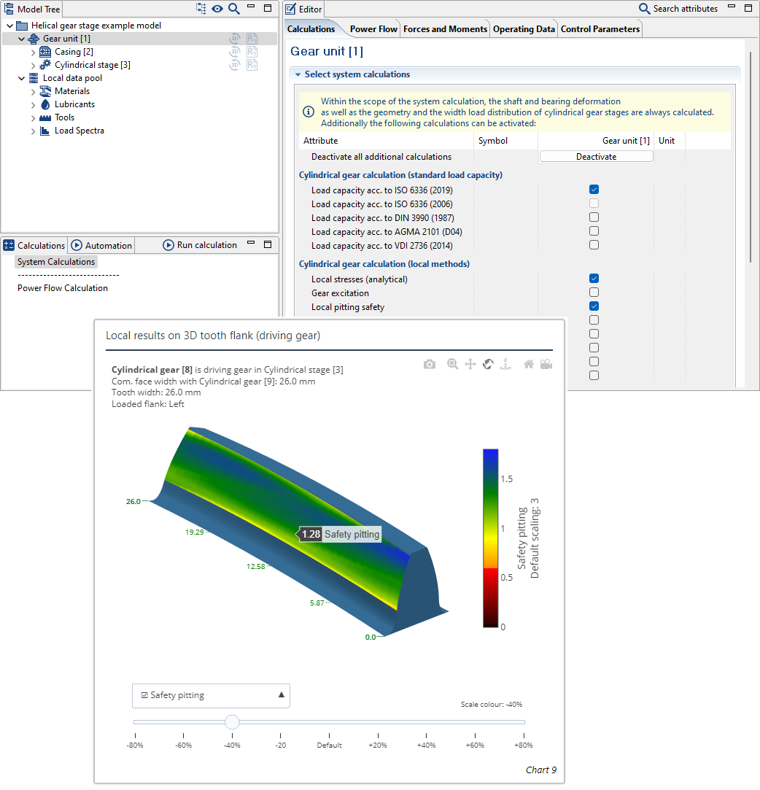
Task: Open the report icon for Cylindrical stage [3]
Action: [252, 65]
